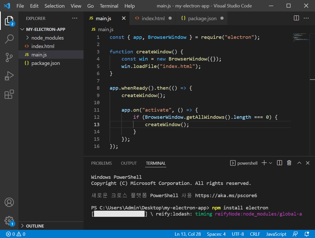
Task: Split the terminal pane
Action: pos(279,163)
